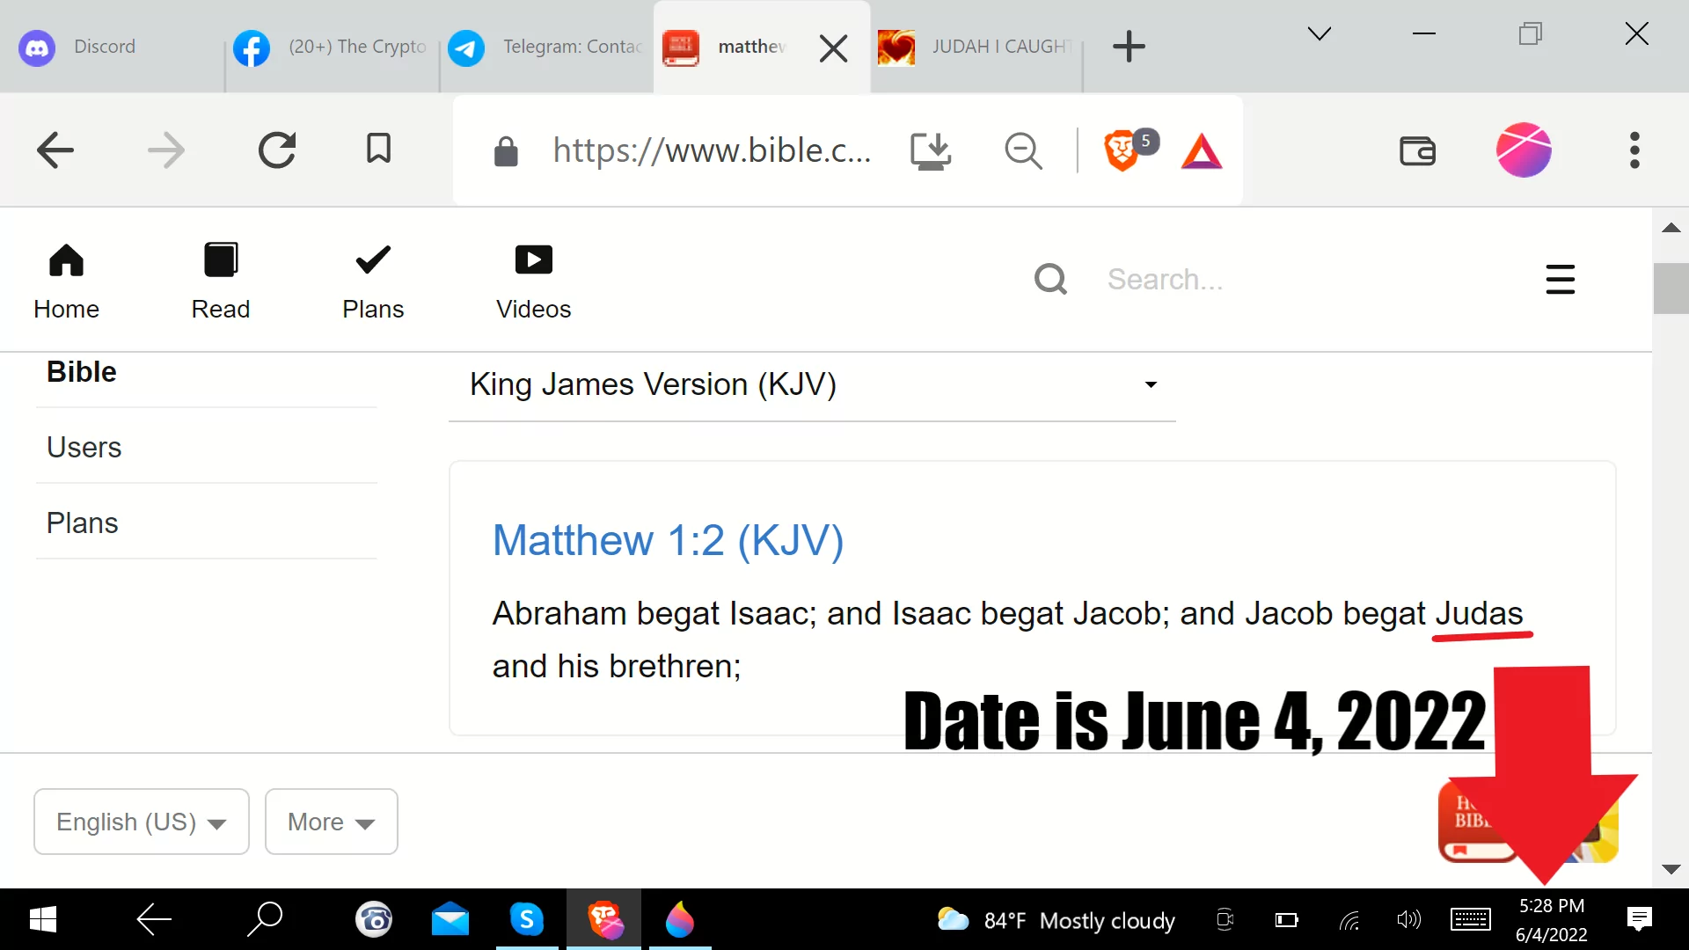Image resolution: width=1689 pixels, height=950 pixels.
Task: Reload the page with the refresh icon
Action: [277, 150]
